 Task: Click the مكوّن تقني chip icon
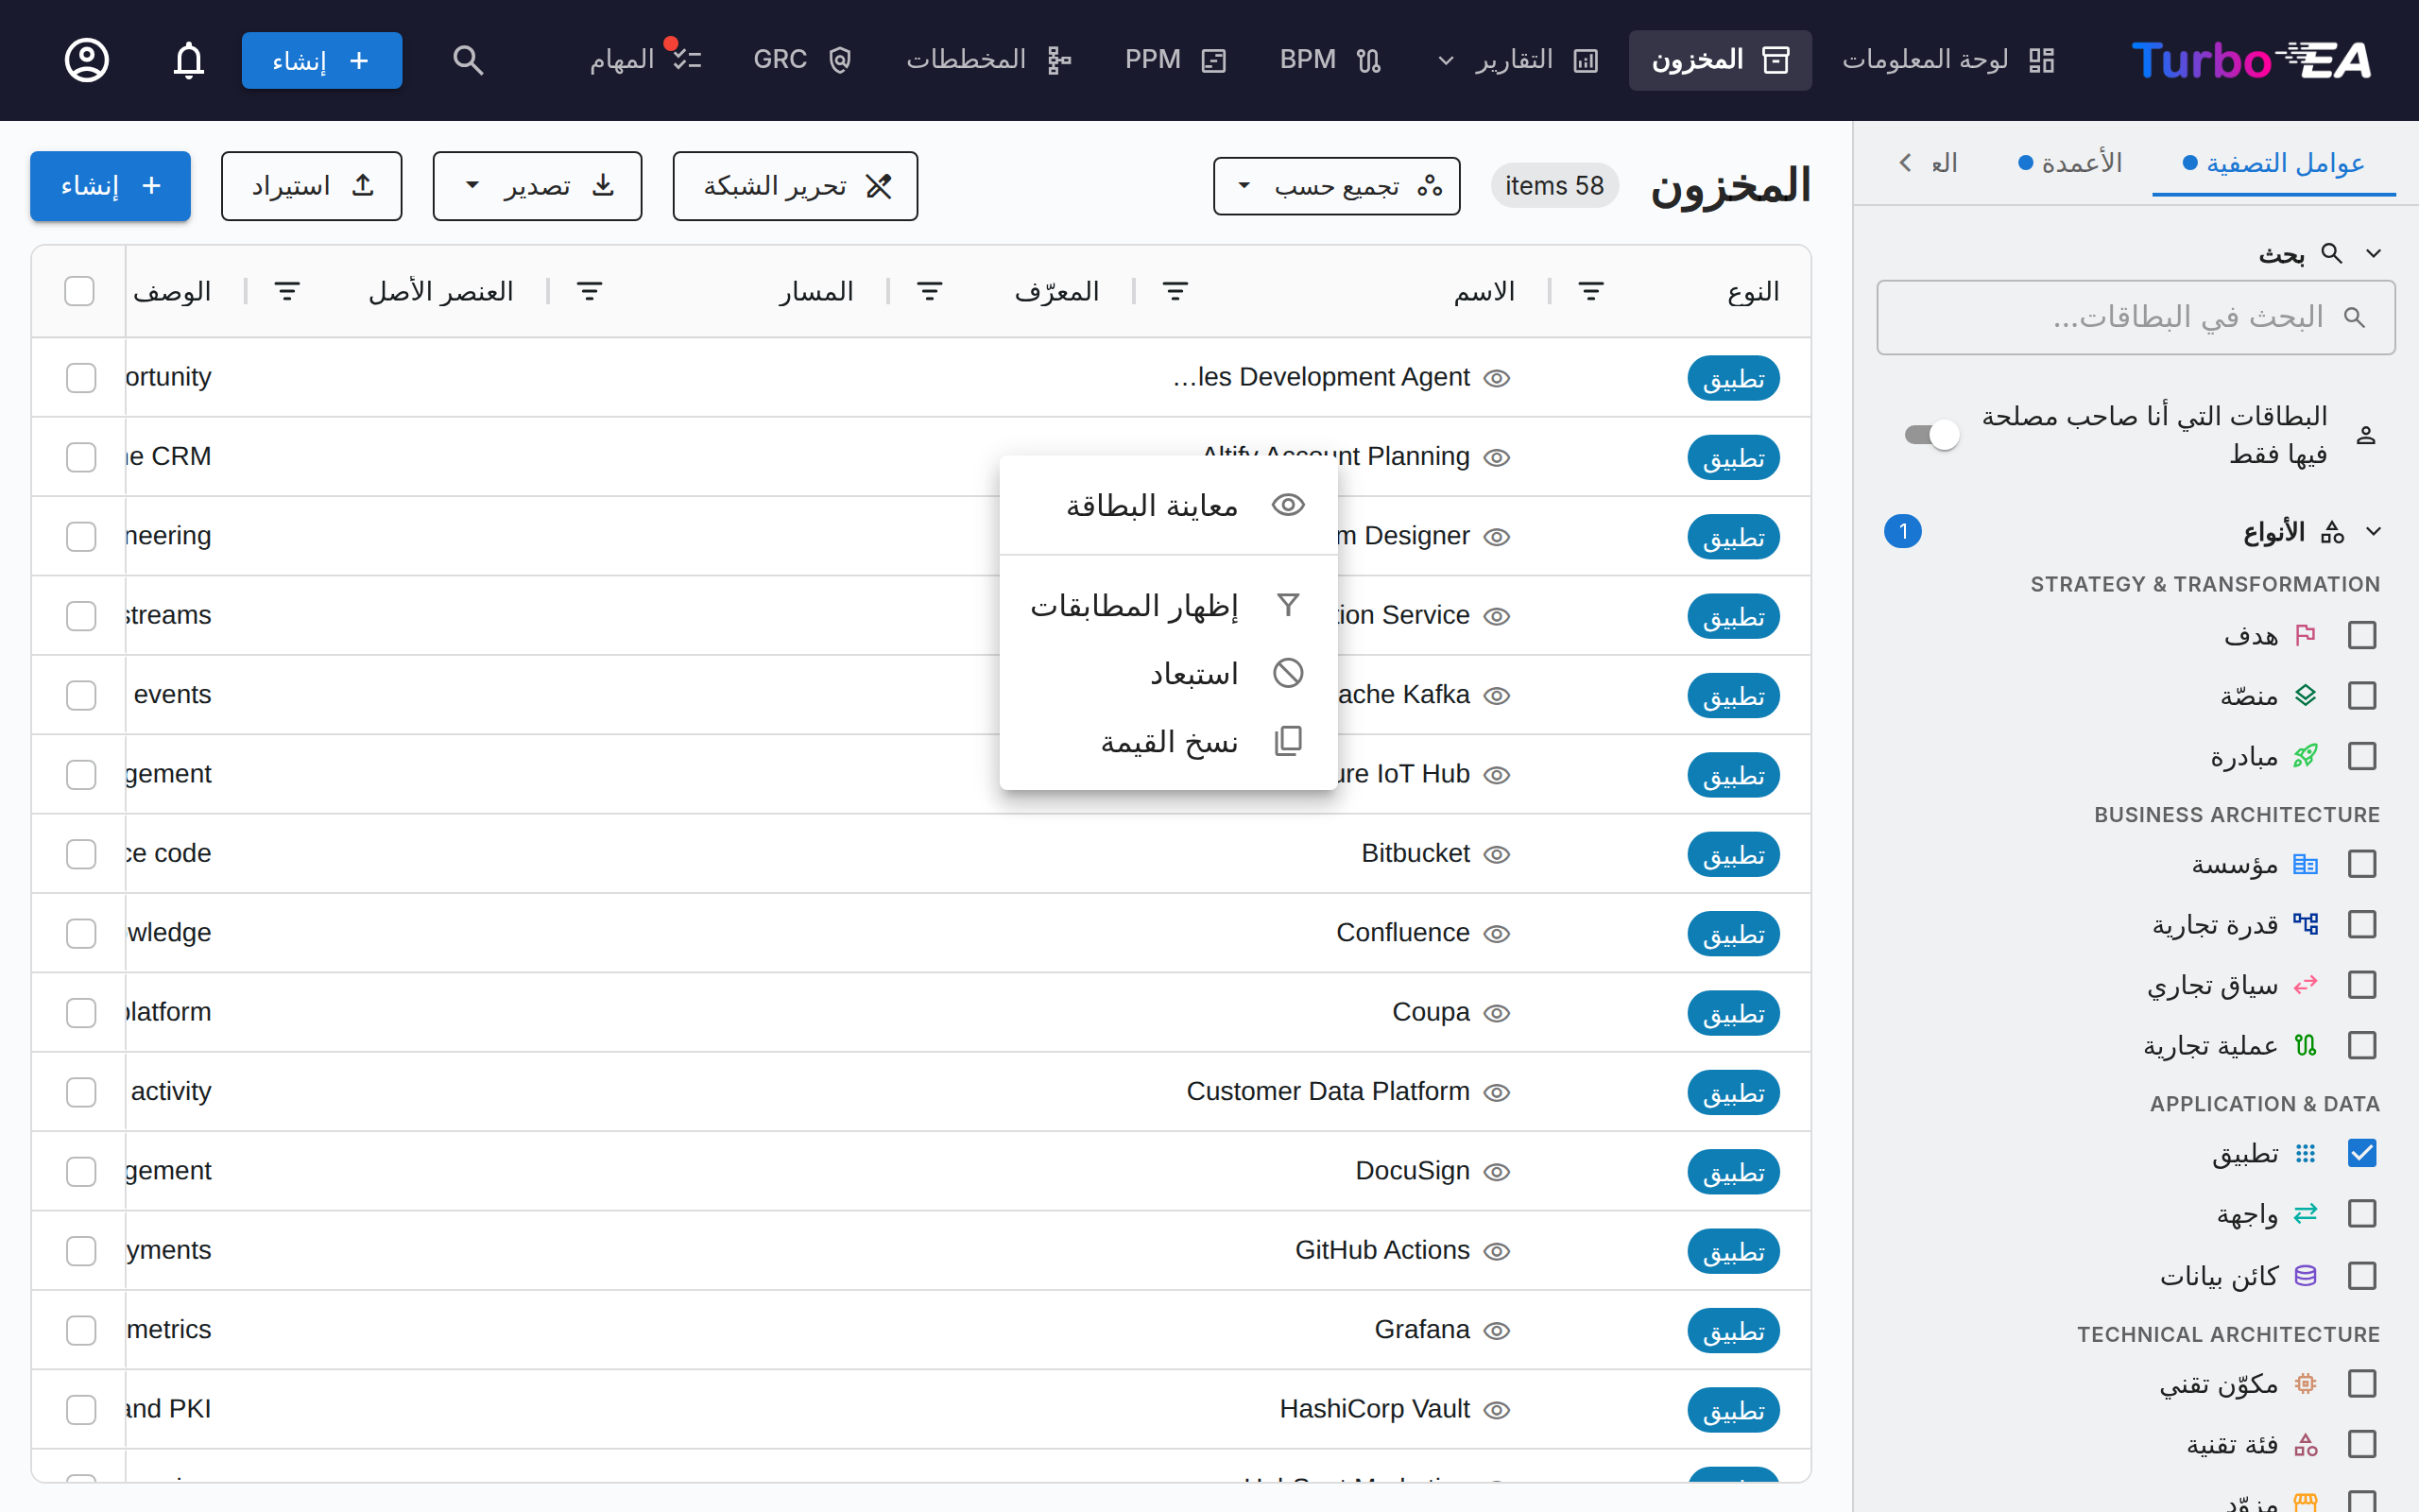pyautogui.click(x=2305, y=1384)
